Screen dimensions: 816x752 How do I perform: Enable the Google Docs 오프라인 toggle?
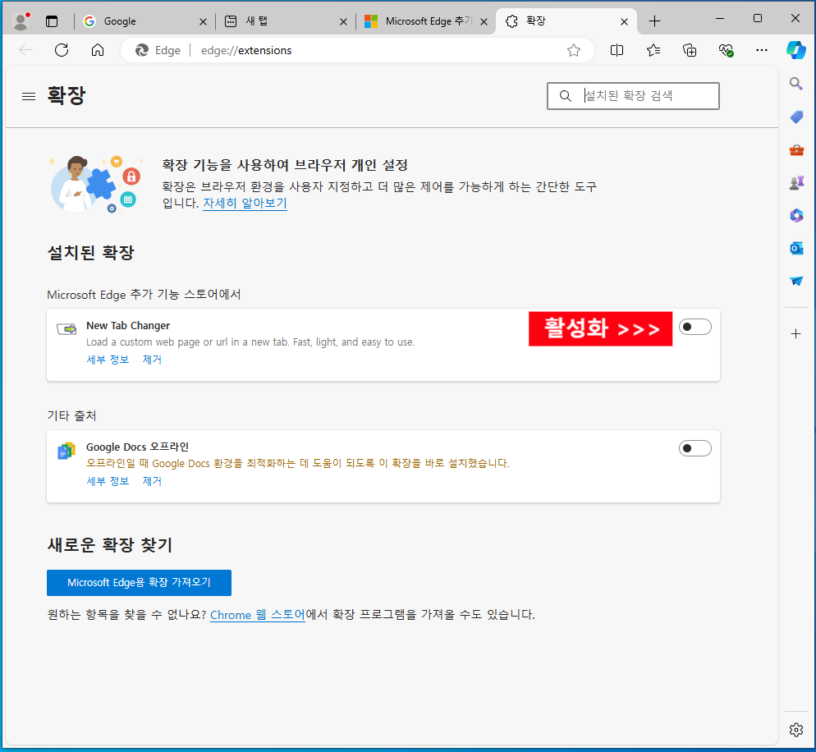[x=695, y=448]
